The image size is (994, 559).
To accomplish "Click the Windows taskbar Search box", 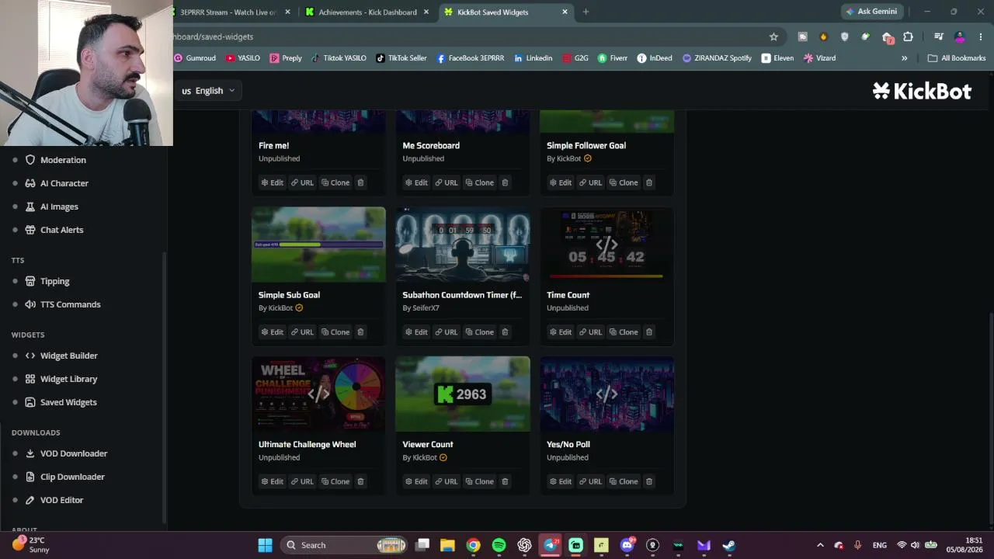I will point(343,545).
